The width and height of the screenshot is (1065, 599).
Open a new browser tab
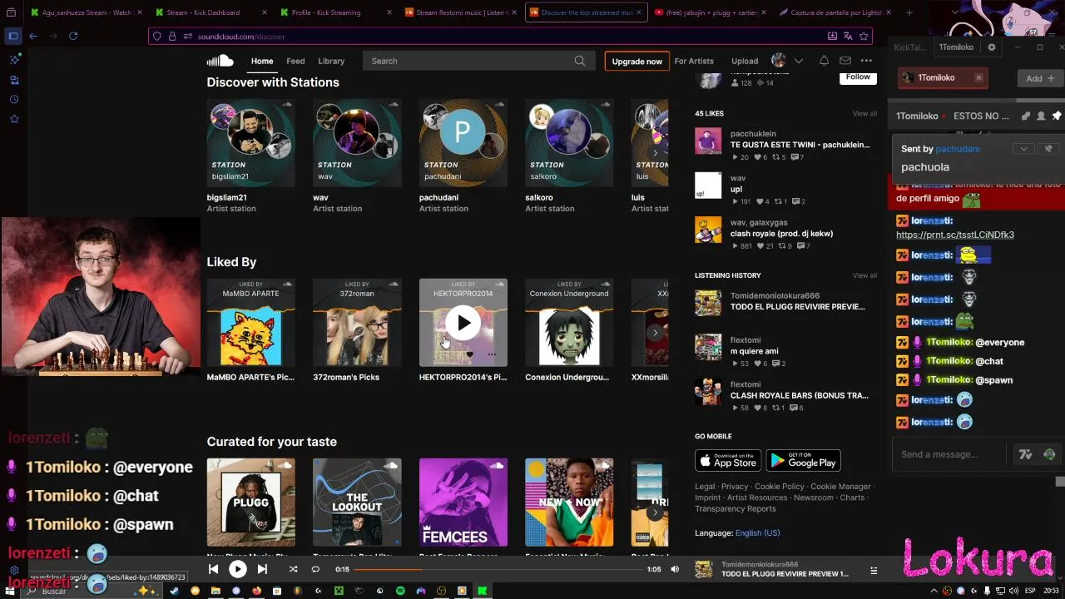(x=909, y=12)
